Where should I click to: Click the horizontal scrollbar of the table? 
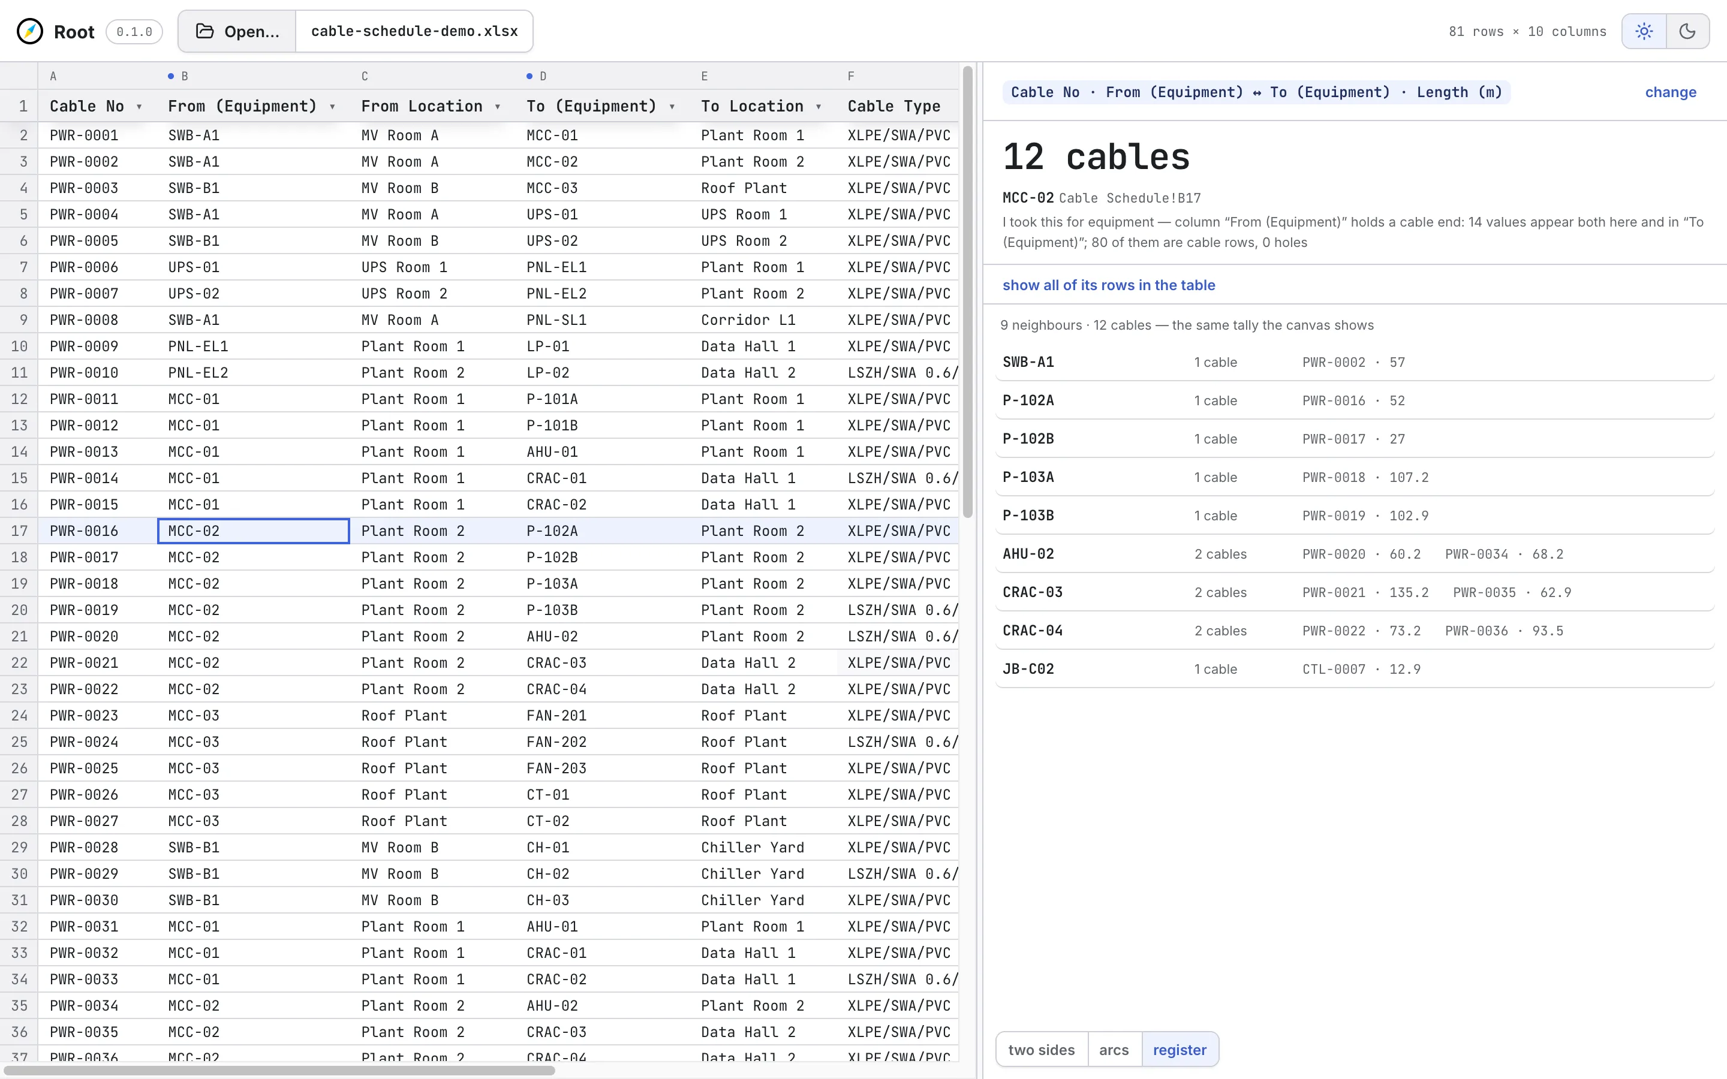[x=280, y=1071]
